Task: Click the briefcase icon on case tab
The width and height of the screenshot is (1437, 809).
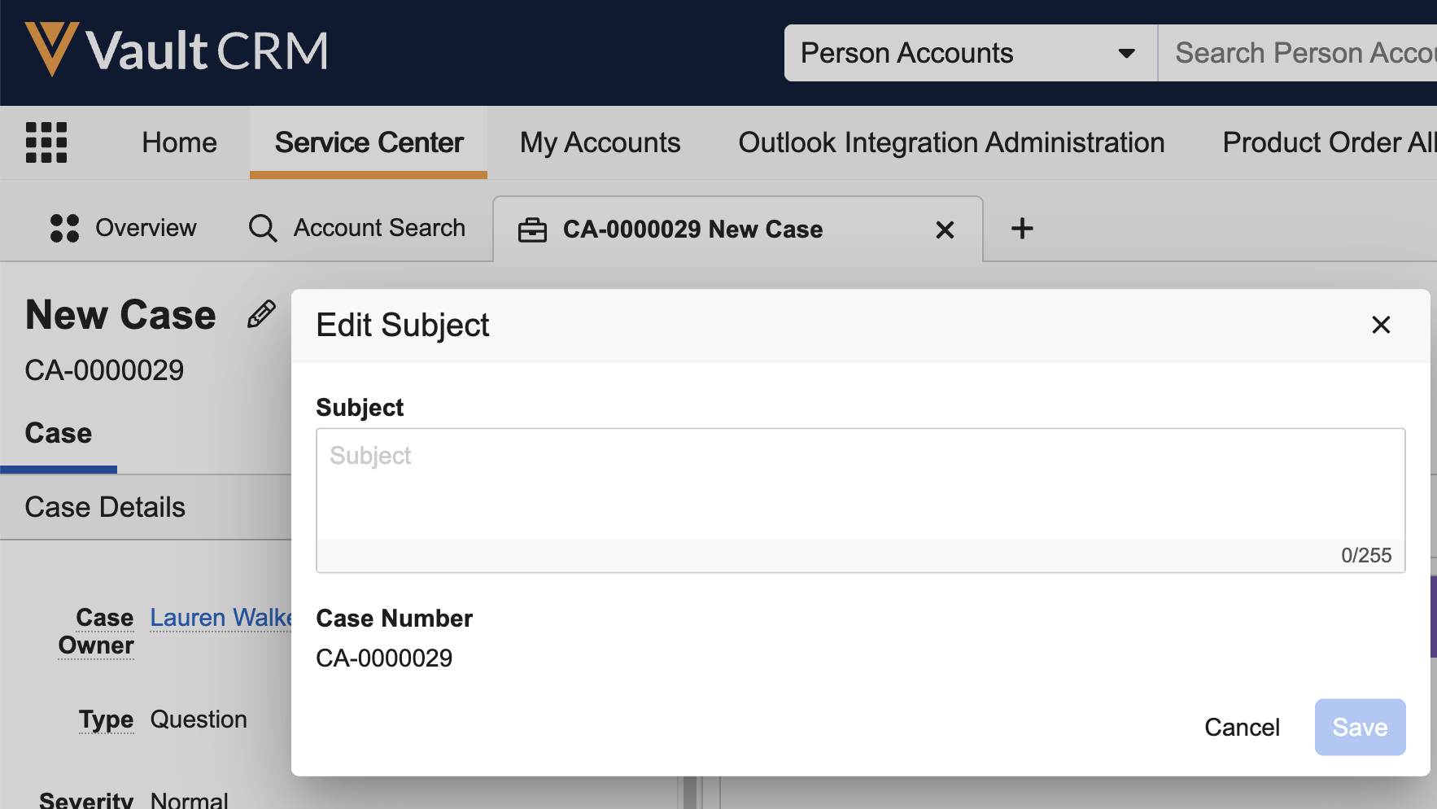Action: point(532,230)
